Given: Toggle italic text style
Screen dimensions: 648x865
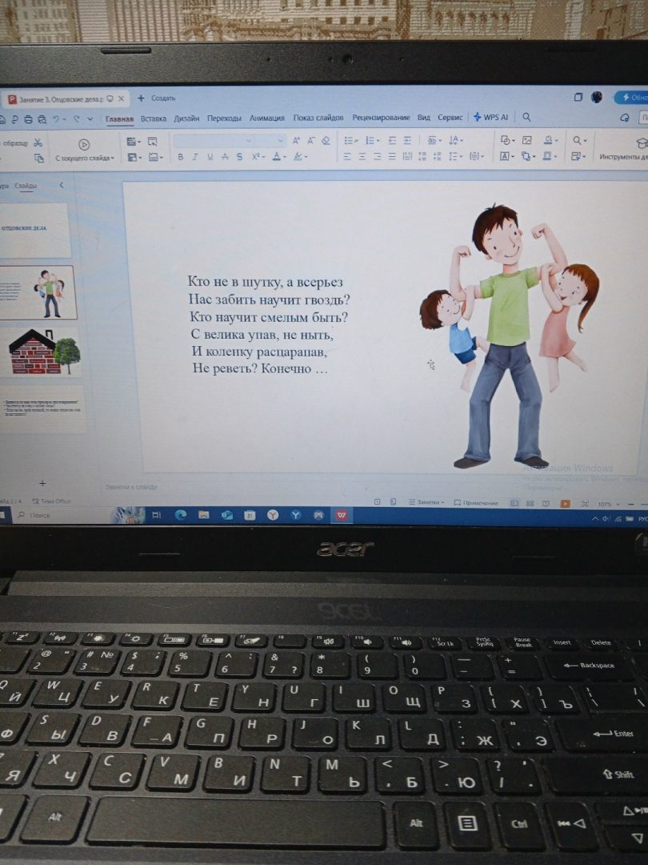Looking at the screenshot, I should 195,157.
